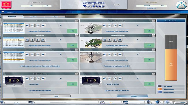Open chart icon in Victory bonus header
Image resolution: width=188 pixels, height=105 pixels.
click(154, 74)
